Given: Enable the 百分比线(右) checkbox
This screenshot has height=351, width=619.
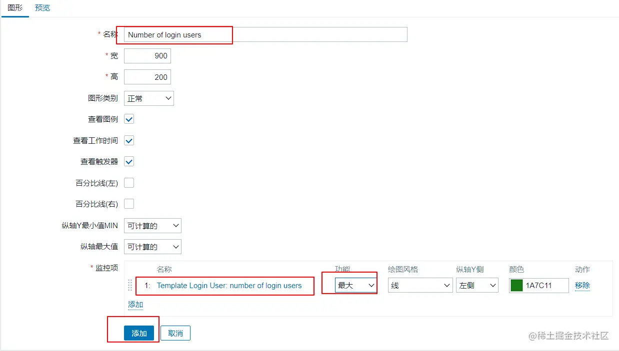Looking at the screenshot, I should click(x=129, y=204).
